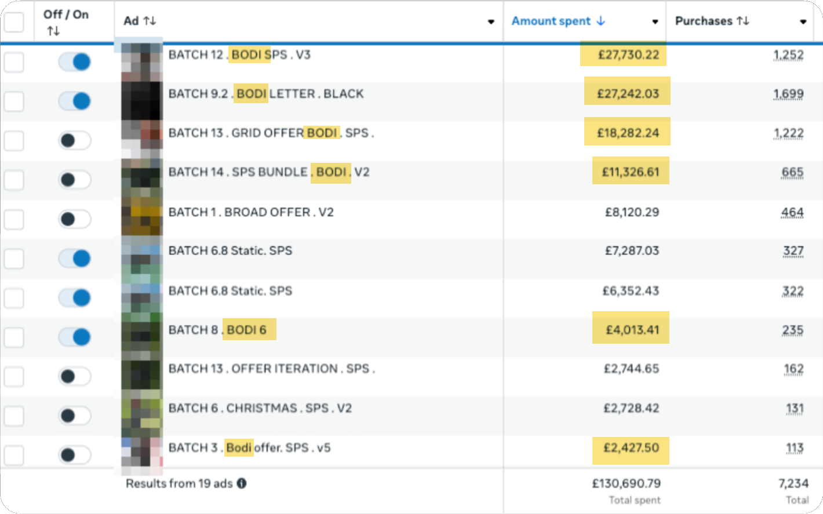Turn on BATCH 13 . GRID OFFER BODI ad
This screenshot has width=823, height=514.
coord(75,140)
